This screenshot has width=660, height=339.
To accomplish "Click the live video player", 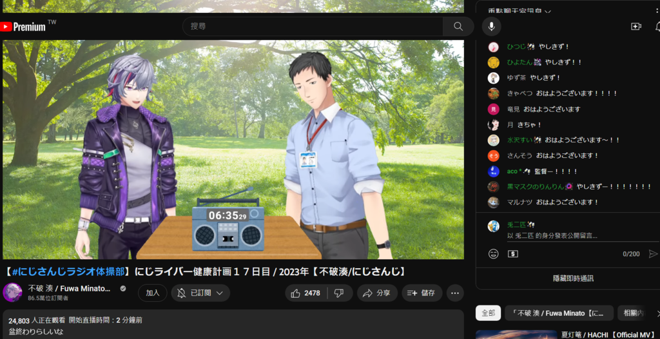I will 233,150.
